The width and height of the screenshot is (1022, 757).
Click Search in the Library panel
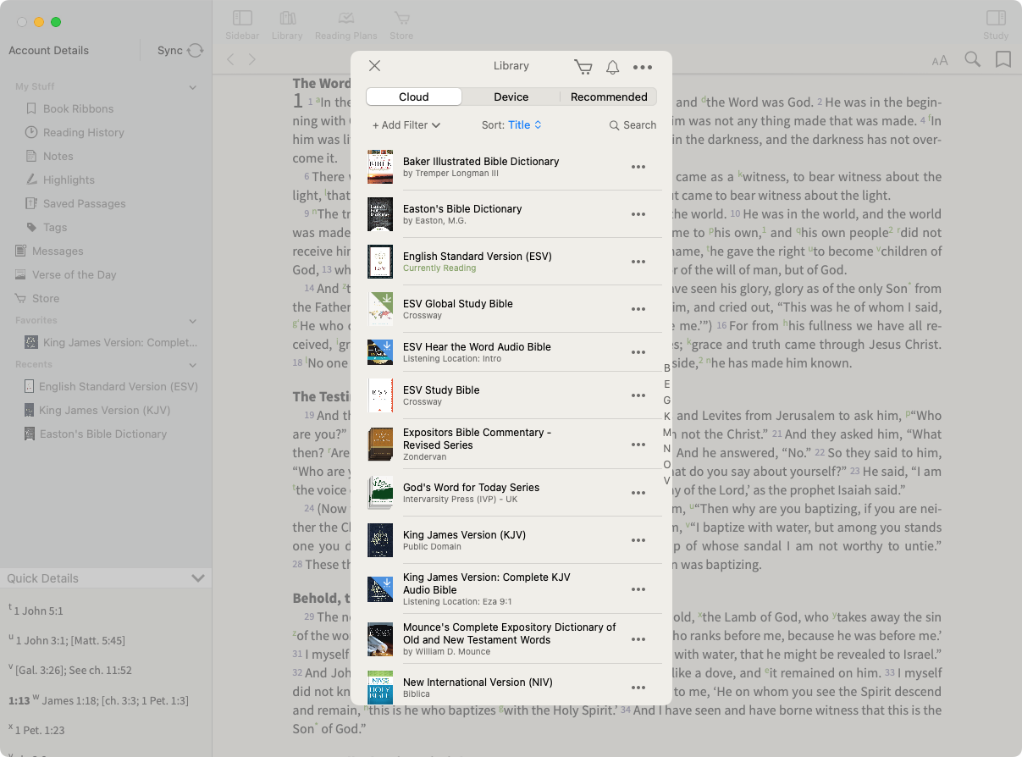(633, 124)
